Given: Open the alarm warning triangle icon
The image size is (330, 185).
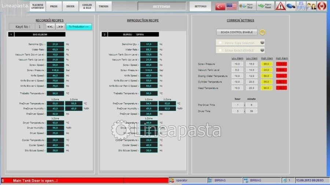Looking at the screenshot, I should click(280, 6).
